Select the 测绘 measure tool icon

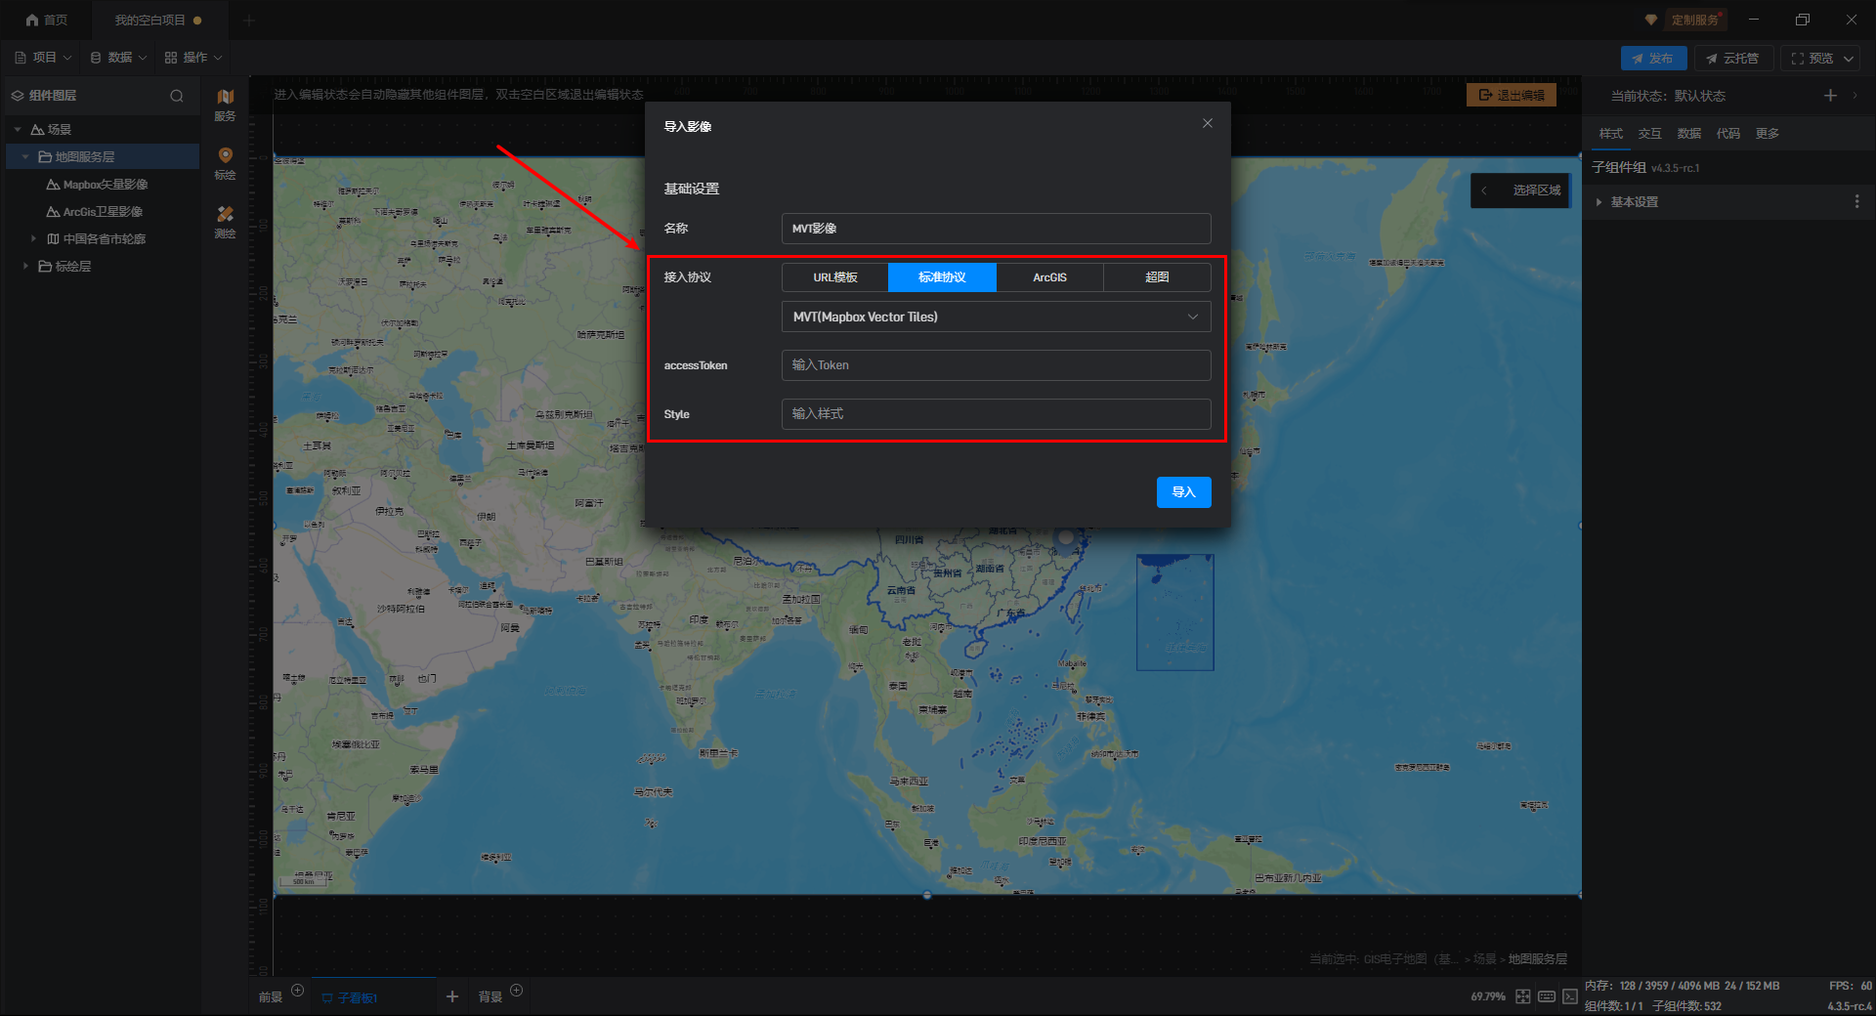coord(225,221)
